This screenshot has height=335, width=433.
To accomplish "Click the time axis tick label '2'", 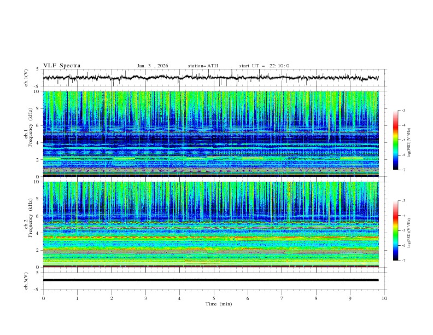I will point(112,298).
